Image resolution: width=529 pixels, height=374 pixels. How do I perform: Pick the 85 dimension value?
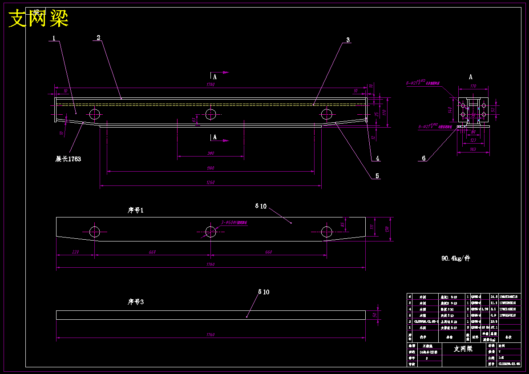pos(343,224)
